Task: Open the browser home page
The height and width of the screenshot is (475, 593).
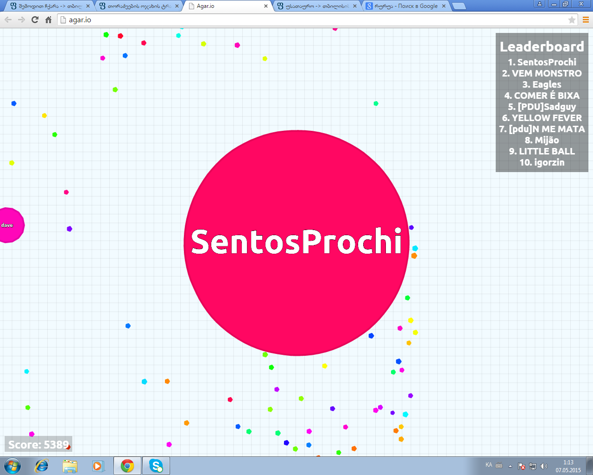Action: tap(48, 19)
